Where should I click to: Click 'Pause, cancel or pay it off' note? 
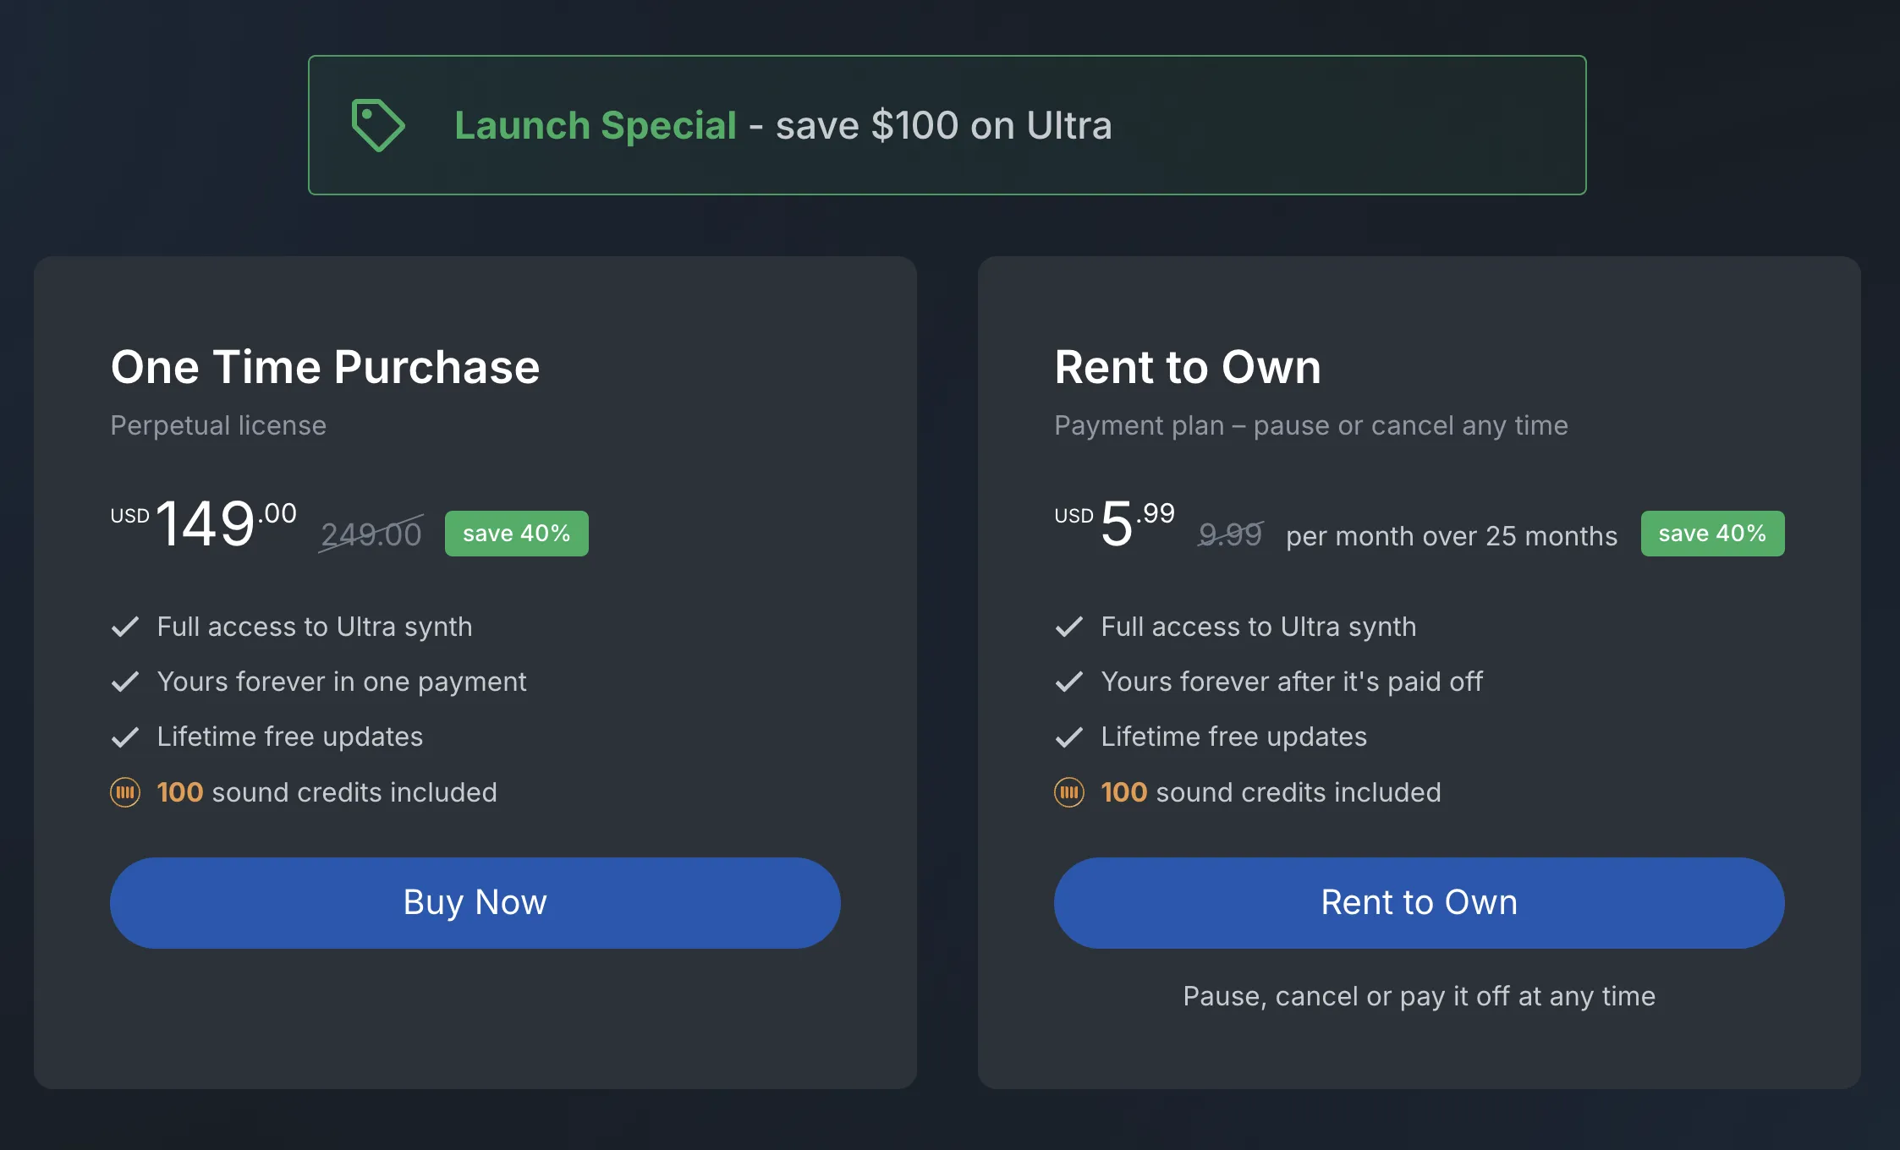[x=1419, y=996]
